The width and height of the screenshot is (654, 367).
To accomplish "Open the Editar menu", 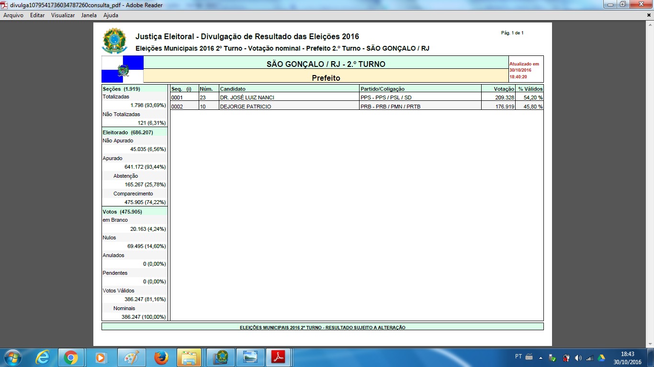I will (37, 15).
